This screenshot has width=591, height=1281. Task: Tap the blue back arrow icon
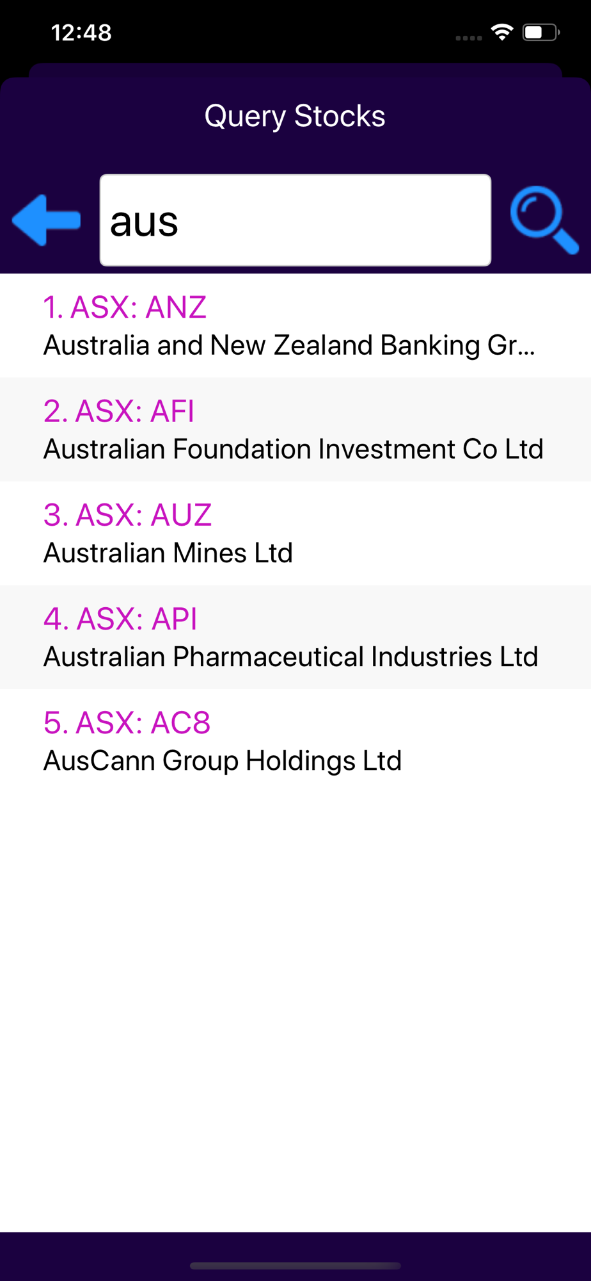(x=46, y=220)
